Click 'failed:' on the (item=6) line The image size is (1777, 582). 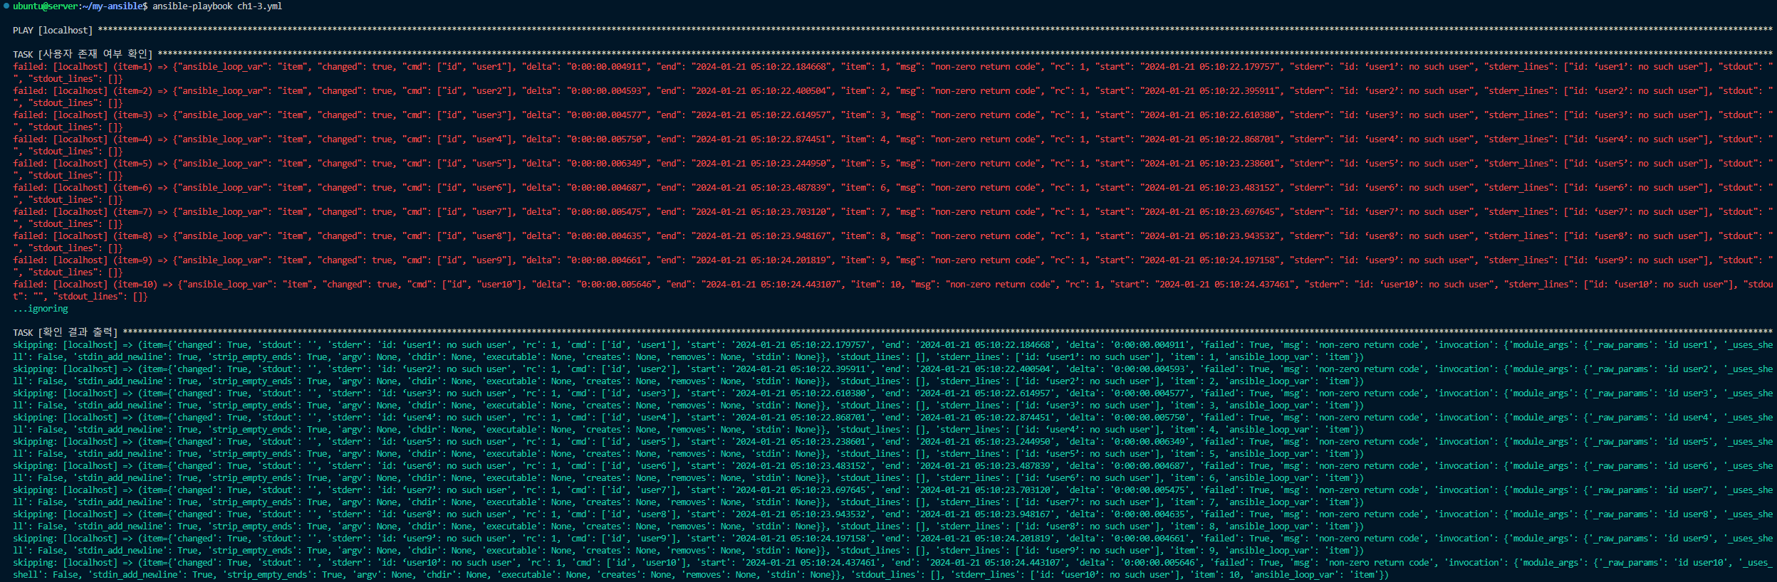pyautogui.click(x=31, y=187)
